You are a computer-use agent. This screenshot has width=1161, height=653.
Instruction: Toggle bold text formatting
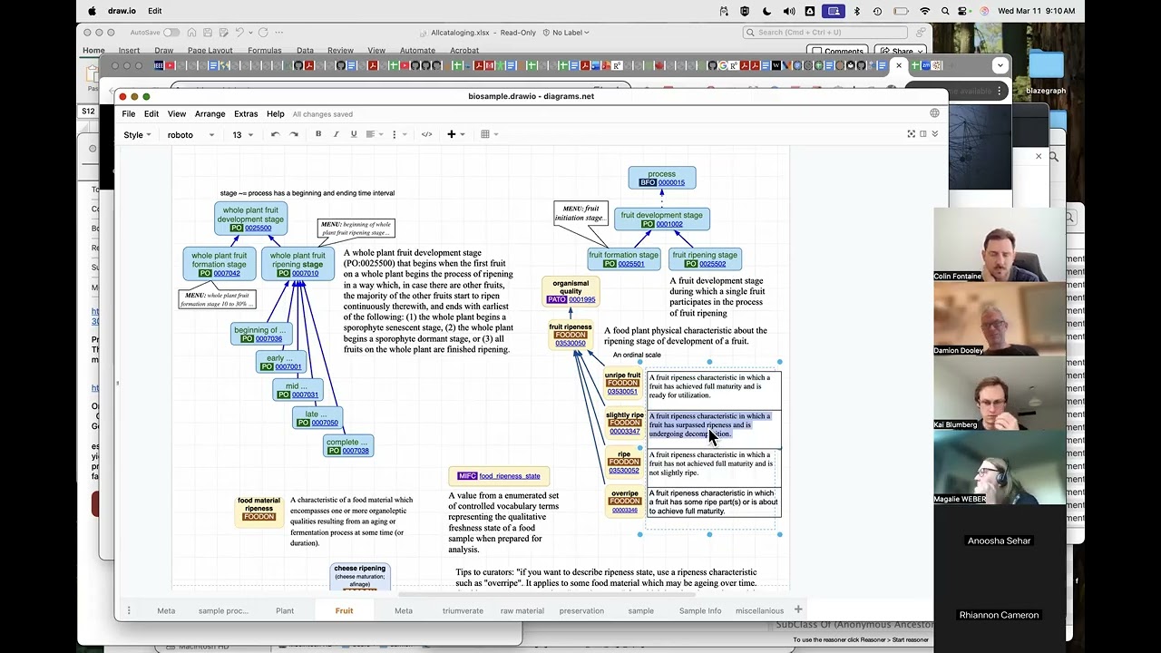(x=318, y=134)
